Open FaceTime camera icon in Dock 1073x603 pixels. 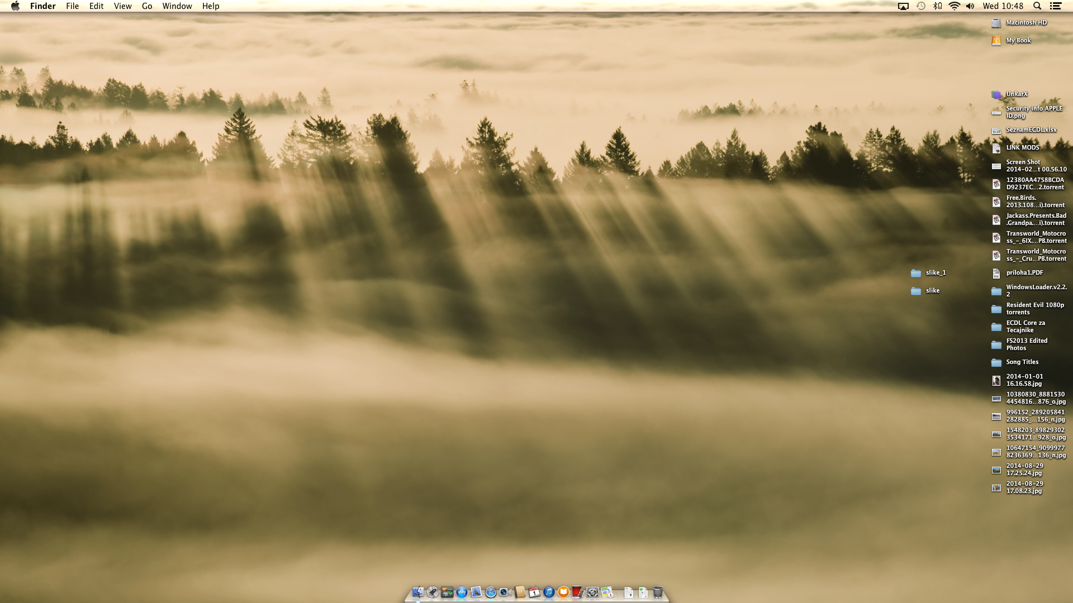click(x=505, y=592)
